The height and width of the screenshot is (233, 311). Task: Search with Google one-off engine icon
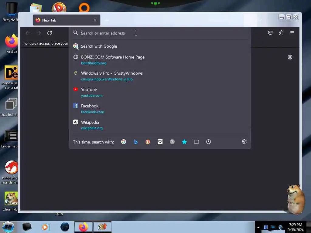(x=124, y=142)
